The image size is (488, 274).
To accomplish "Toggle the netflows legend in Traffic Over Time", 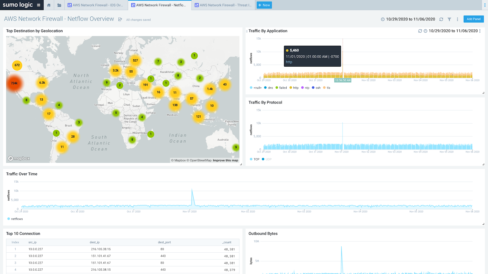I will click(15, 219).
